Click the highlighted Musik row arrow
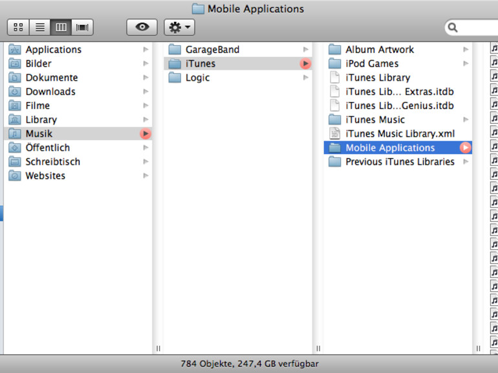Screen dimensions: 498x373 click(146, 134)
